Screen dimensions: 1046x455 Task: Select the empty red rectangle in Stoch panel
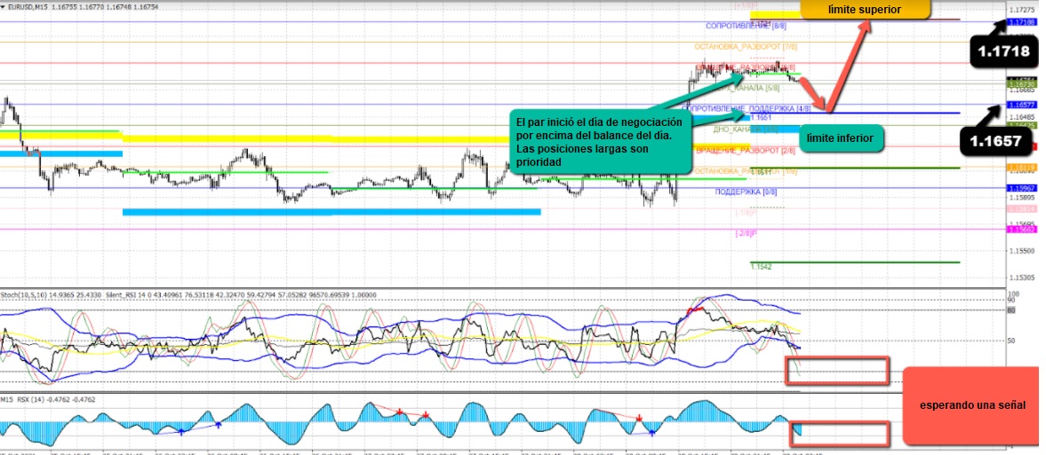pos(836,371)
